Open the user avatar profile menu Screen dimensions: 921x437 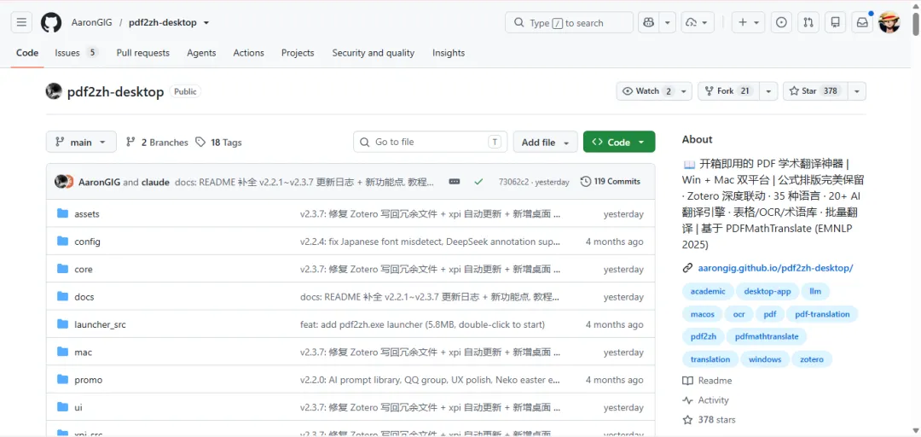click(x=889, y=23)
